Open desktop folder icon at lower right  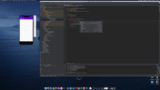click(152, 82)
